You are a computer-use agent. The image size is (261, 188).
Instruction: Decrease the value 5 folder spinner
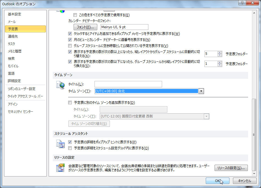click(220, 55)
